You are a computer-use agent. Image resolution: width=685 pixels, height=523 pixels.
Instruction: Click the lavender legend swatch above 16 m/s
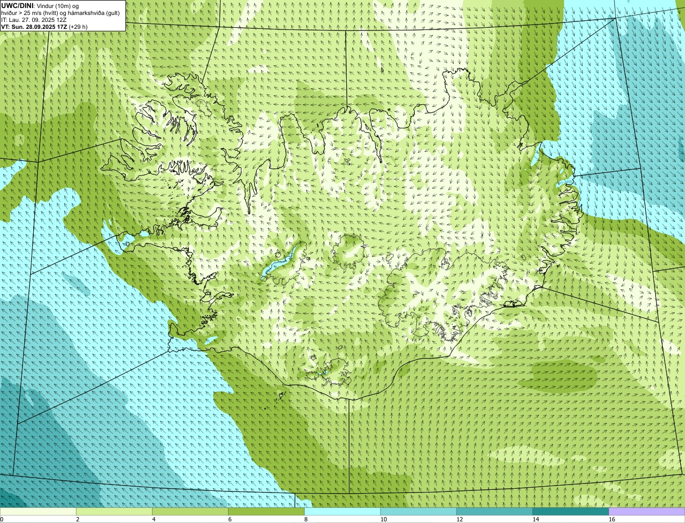tap(647, 511)
